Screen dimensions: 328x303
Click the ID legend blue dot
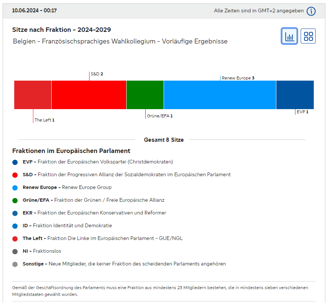coord(15,226)
